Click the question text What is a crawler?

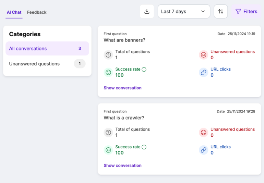(124, 118)
